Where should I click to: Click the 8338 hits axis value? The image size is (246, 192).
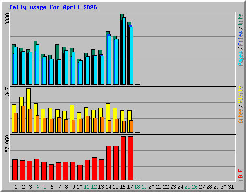click(7, 19)
